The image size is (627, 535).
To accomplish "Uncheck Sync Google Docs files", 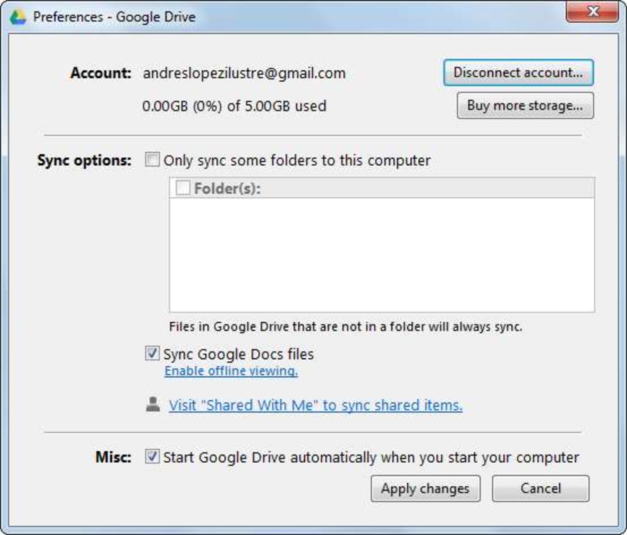I will pos(152,353).
